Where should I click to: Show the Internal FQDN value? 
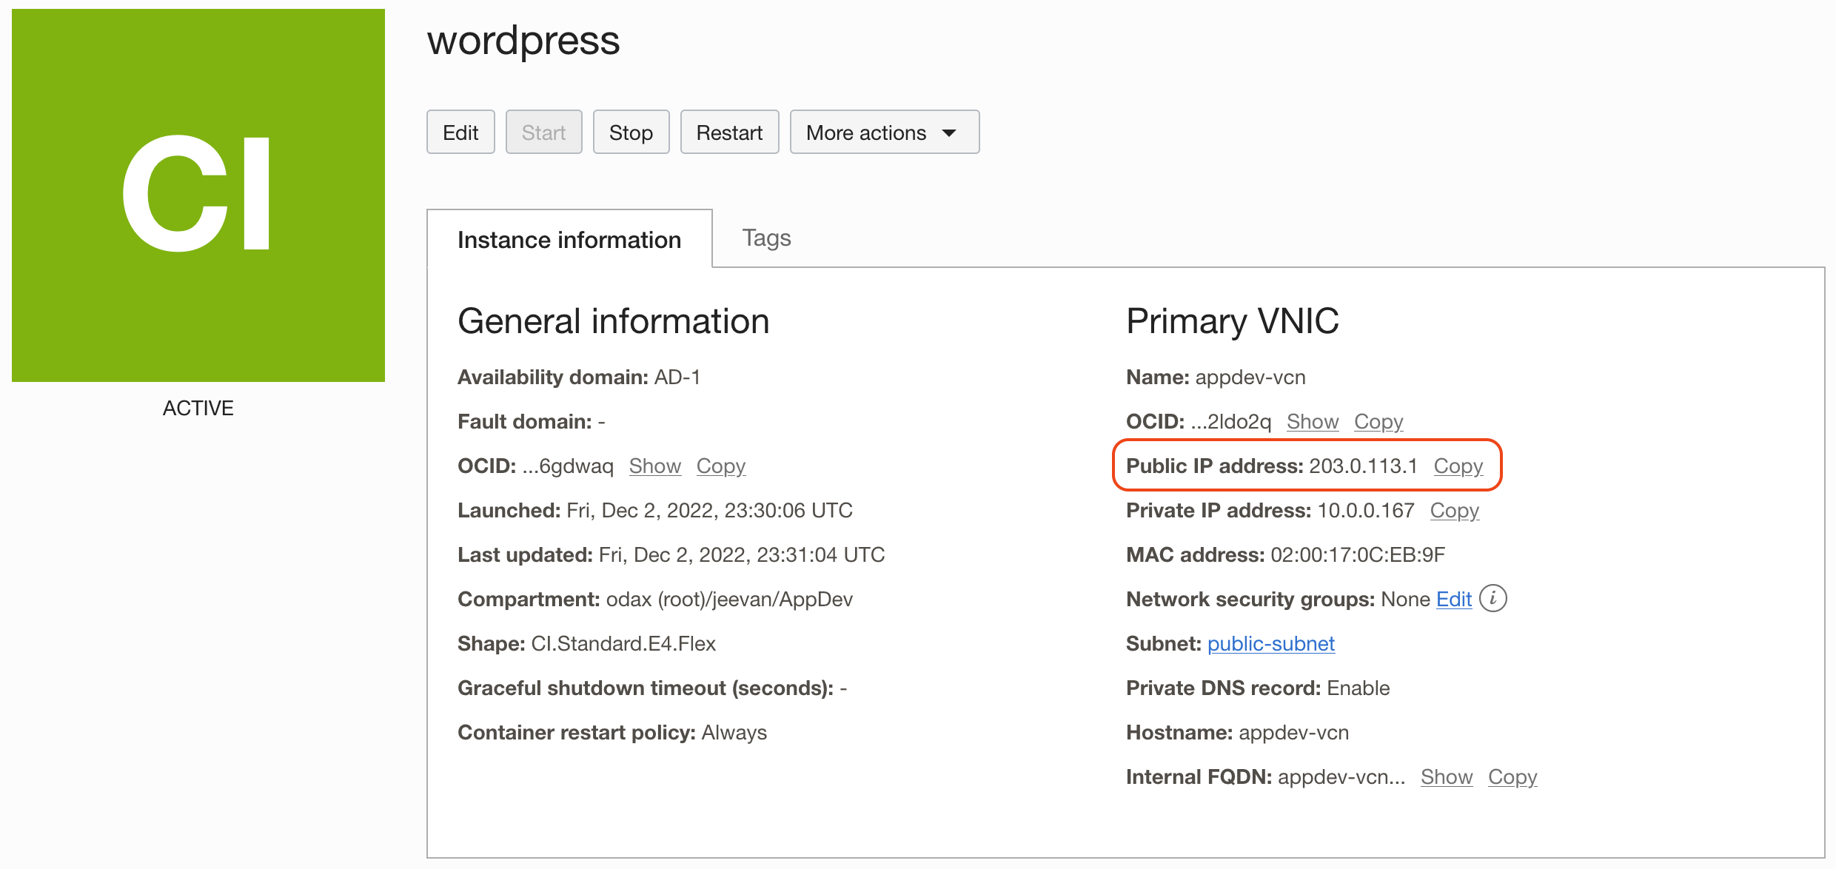(x=1446, y=776)
